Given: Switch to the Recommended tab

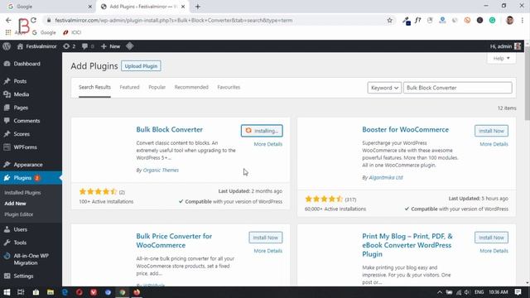Looking at the screenshot, I should point(191,87).
